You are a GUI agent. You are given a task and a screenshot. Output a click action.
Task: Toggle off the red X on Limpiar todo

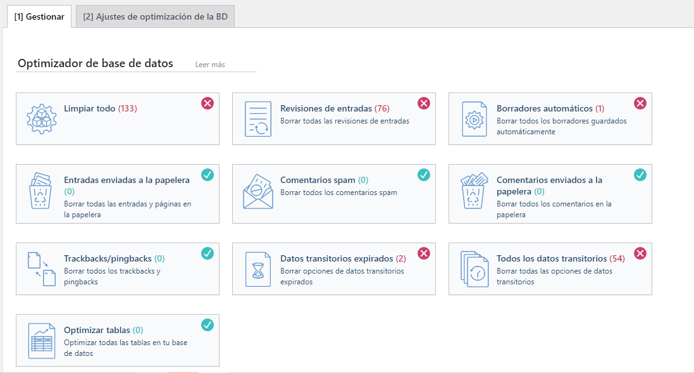(x=207, y=103)
